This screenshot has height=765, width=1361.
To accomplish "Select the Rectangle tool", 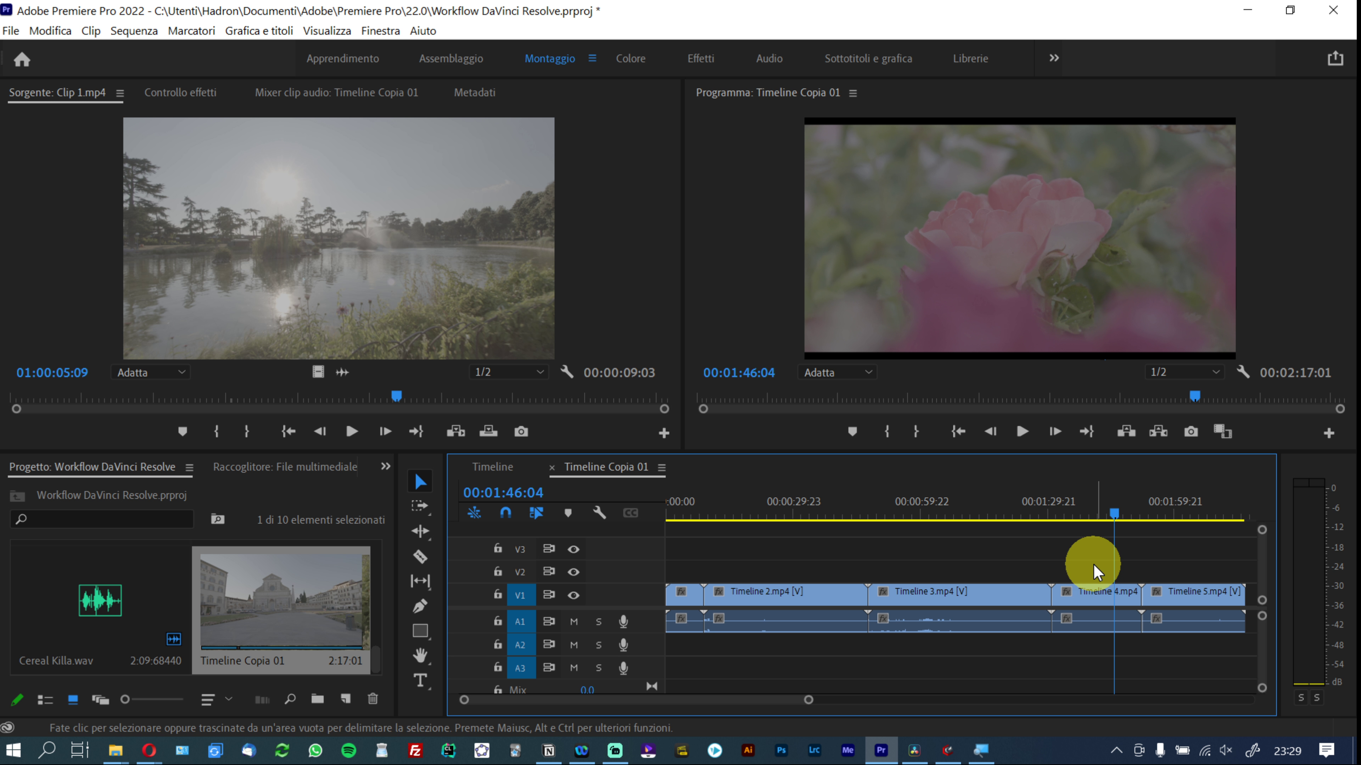I will point(421,631).
